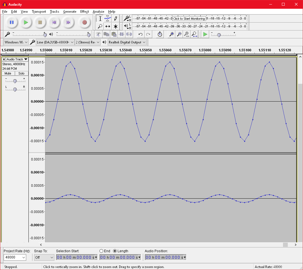Image resolution: width=303 pixels, height=270 pixels.
Task: Enable Solo on the Audio Track
Action: coord(21,73)
